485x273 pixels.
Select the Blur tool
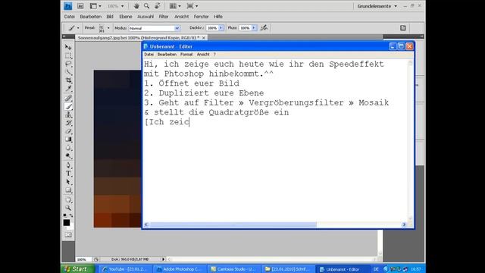pyautogui.click(x=68, y=148)
